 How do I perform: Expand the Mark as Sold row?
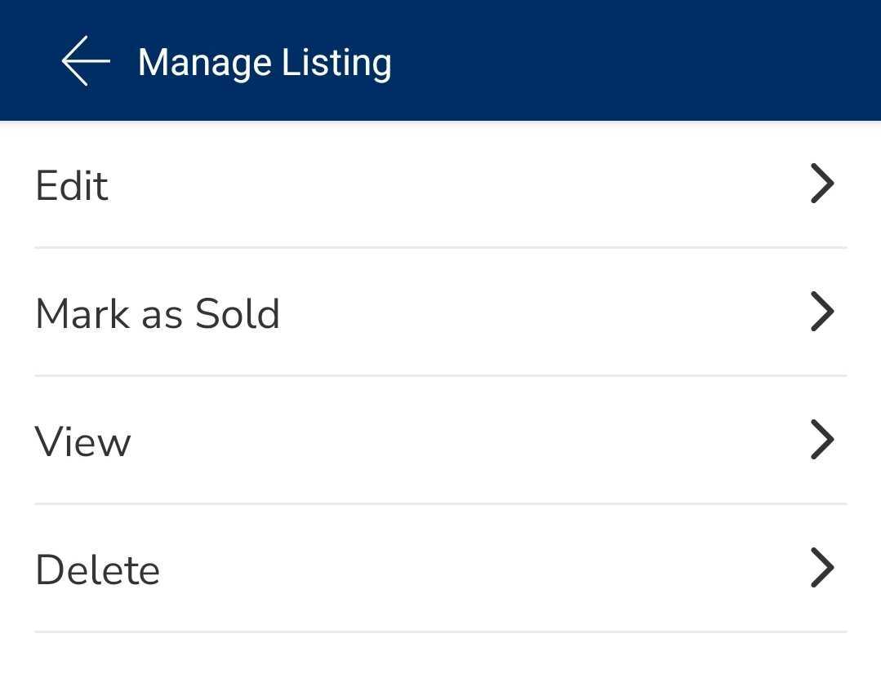tap(327, 313)
